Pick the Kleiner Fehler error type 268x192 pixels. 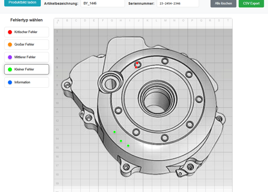point(27,69)
